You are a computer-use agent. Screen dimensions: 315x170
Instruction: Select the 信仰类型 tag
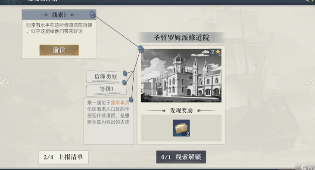click(x=106, y=76)
